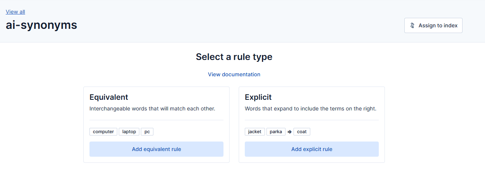485x181 pixels.
Task: Select the computer example badge
Action: click(x=103, y=132)
